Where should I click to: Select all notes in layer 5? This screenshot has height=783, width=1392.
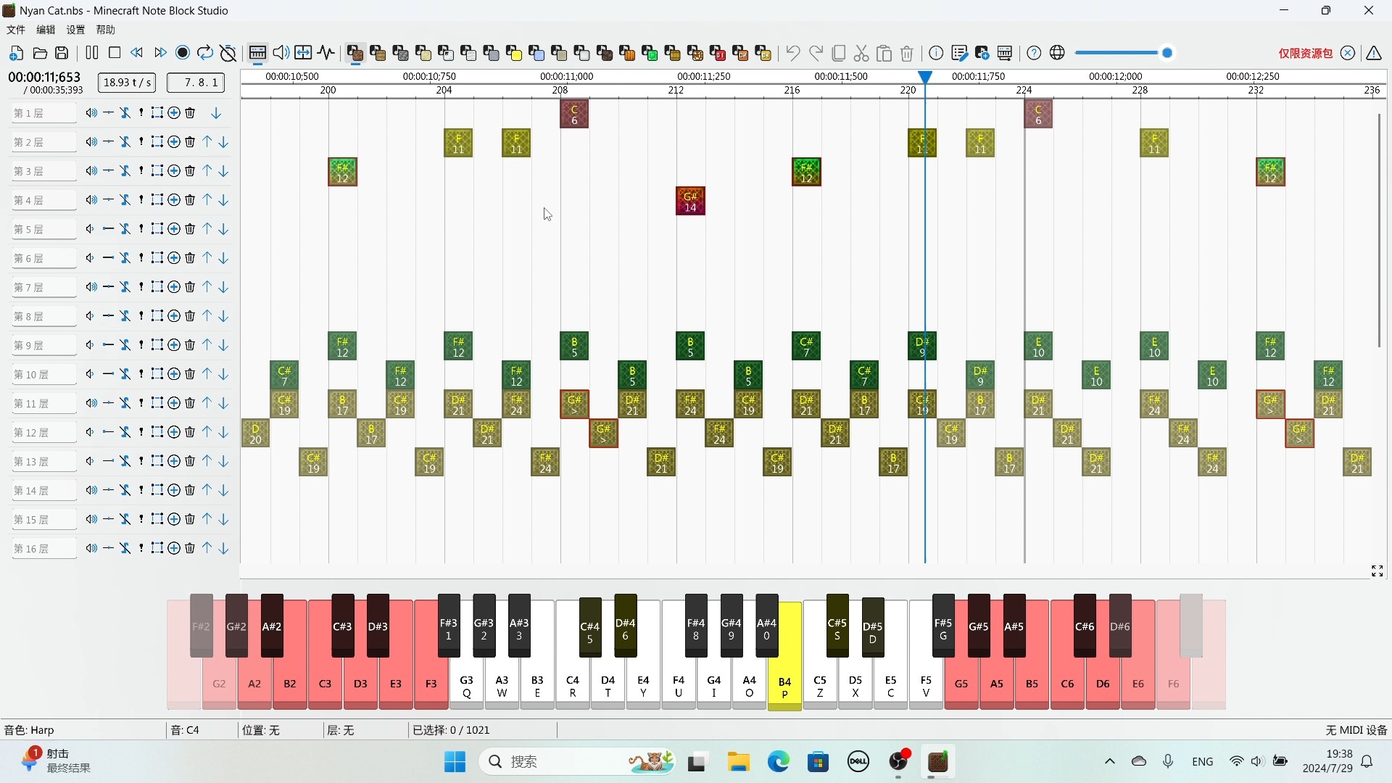pyautogui.click(x=157, y=229)
